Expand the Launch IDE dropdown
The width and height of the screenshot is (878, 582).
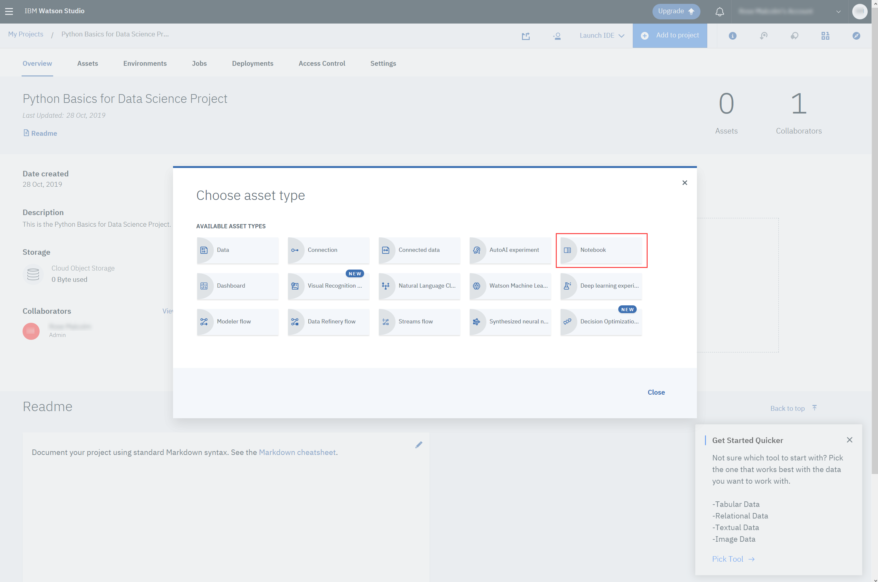tap(602, 36)
